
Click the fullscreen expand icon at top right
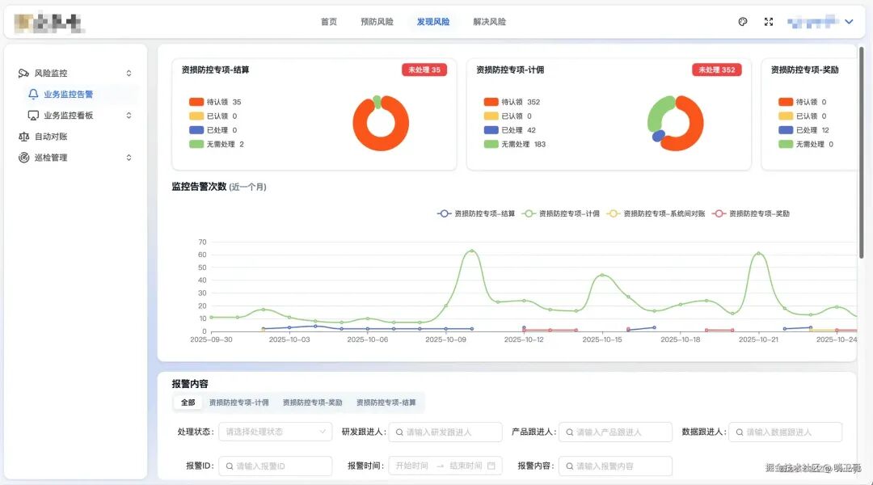(768, 22)
